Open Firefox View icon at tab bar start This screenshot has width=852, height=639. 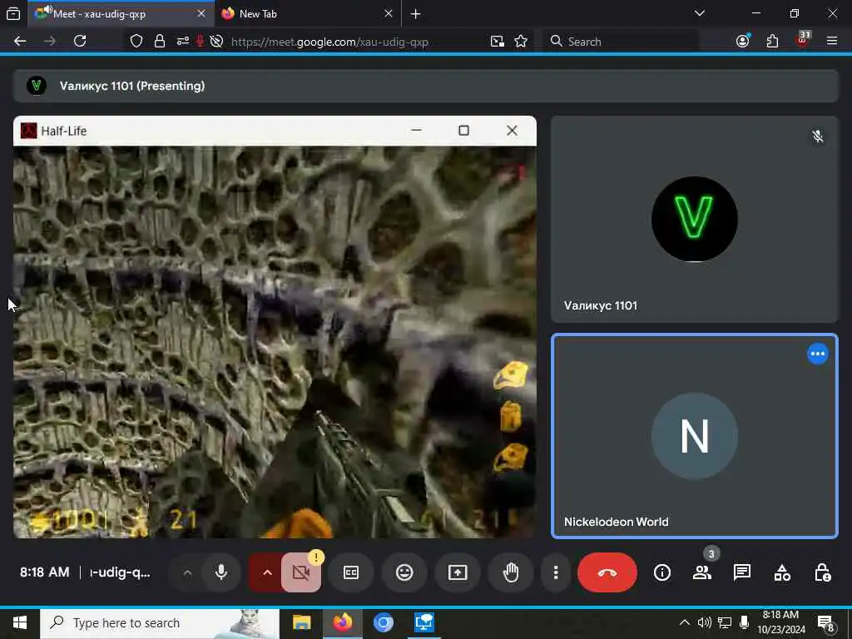[x=13, y=14]
